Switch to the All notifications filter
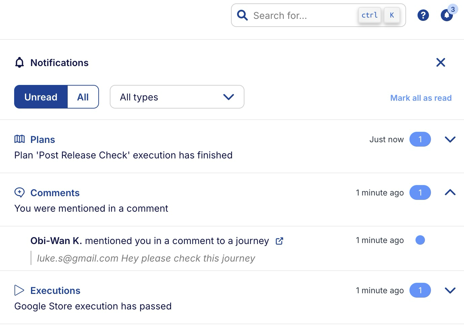The height and width of the screenshot is (331, 464). [x=83, y=97]
